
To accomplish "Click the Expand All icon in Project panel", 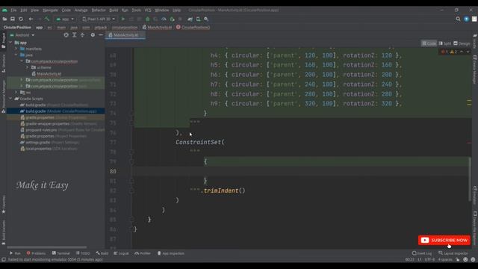I will [x=75, y=35].
